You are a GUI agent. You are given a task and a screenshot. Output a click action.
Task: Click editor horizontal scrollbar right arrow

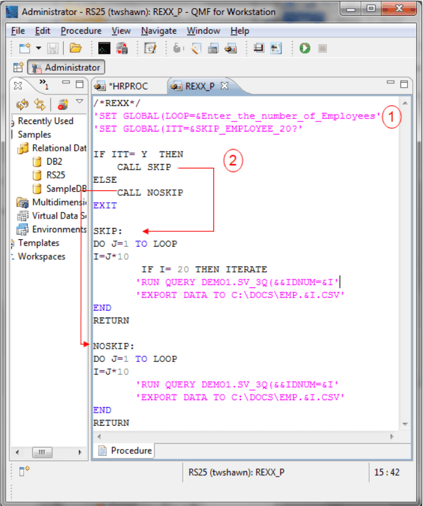click(392, 436)
